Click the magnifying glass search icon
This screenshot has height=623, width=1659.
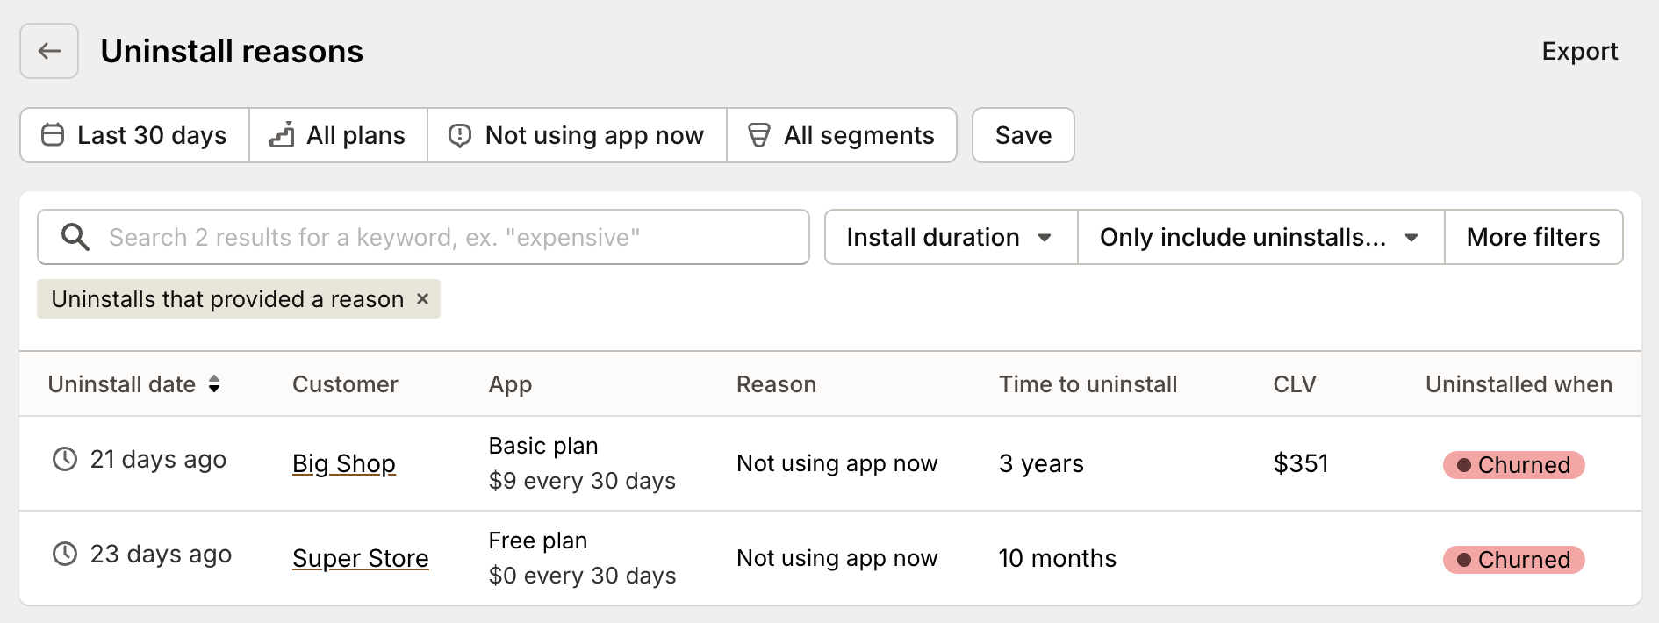[75, 237]
